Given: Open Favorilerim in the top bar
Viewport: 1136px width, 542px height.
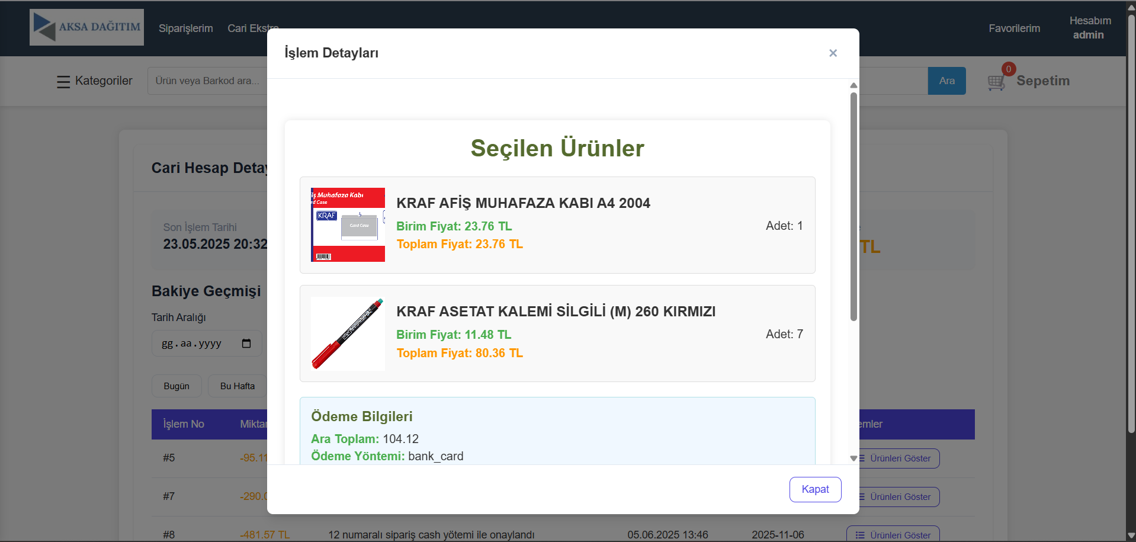Looking at the screenshot, I should click(1014, 28).
